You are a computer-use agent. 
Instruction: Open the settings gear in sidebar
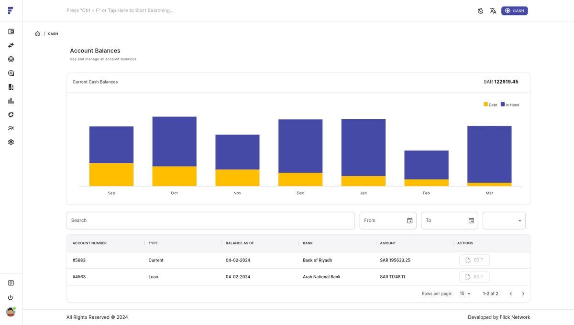click(x=11, y=142)
